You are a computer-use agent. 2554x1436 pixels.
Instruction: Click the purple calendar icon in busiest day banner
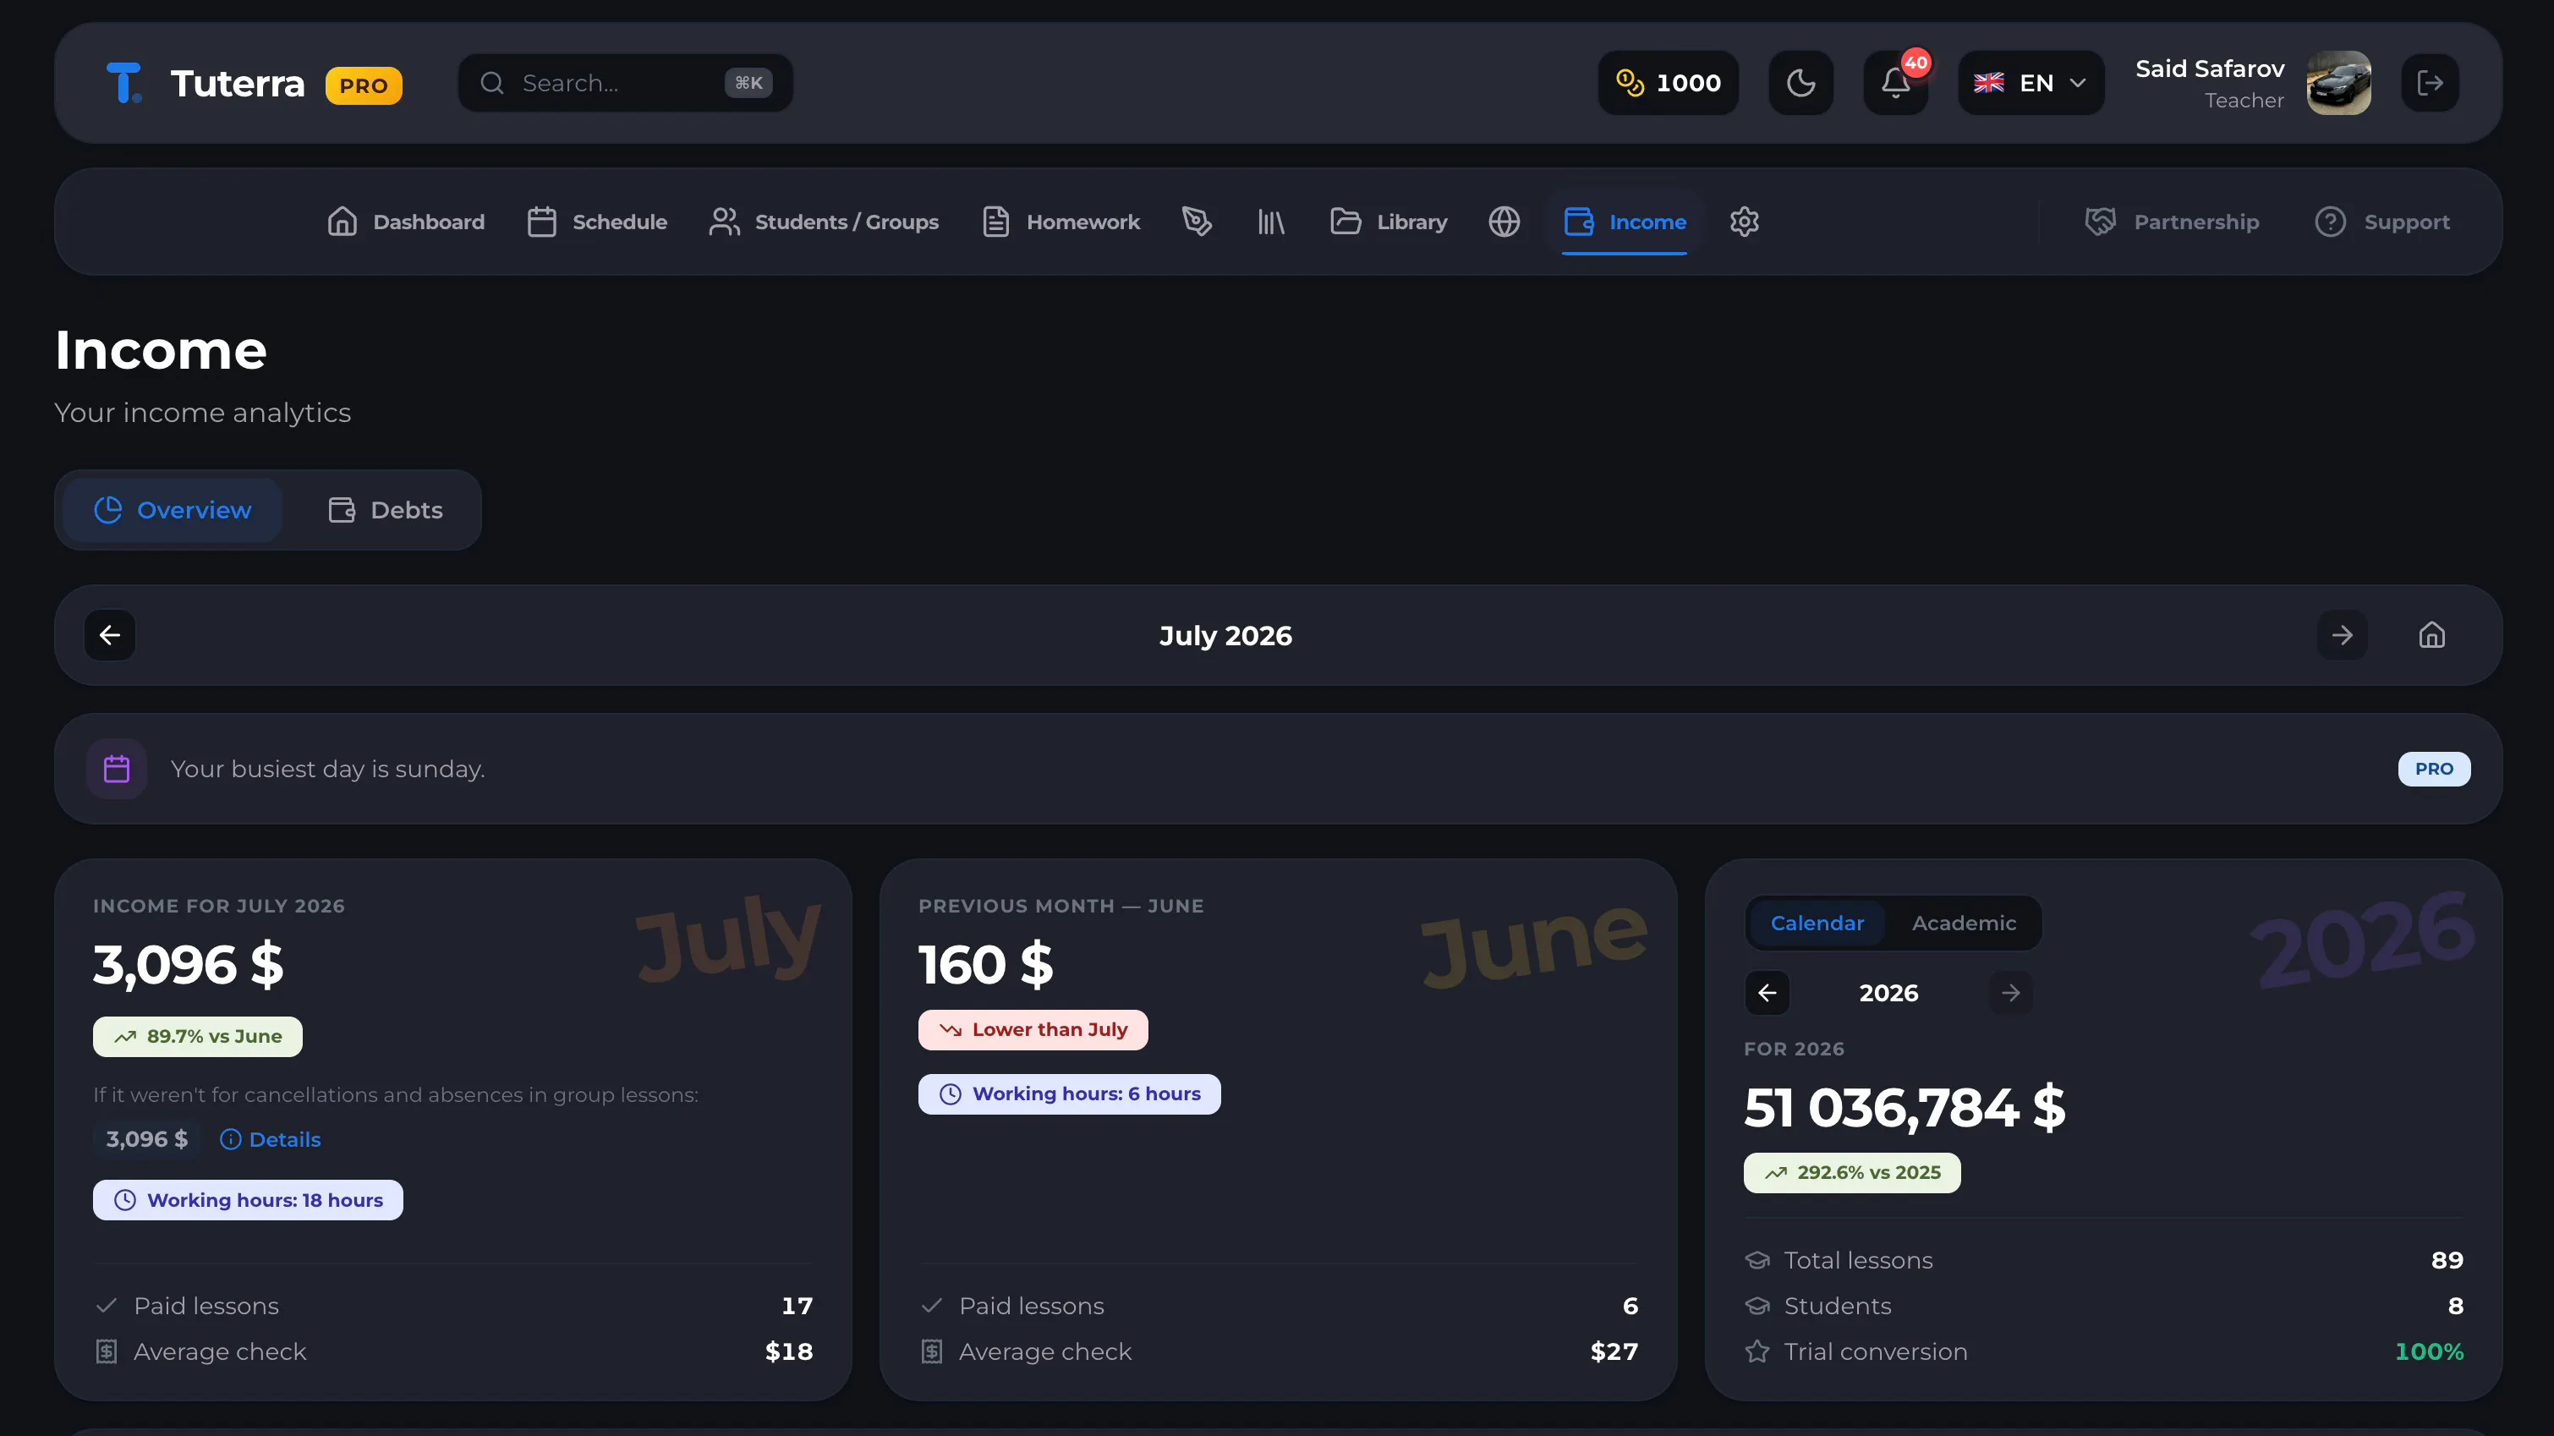(117, 770)
